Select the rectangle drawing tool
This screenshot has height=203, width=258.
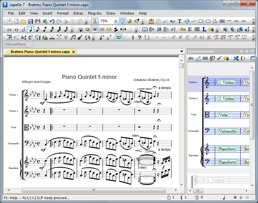pos(201,21)
